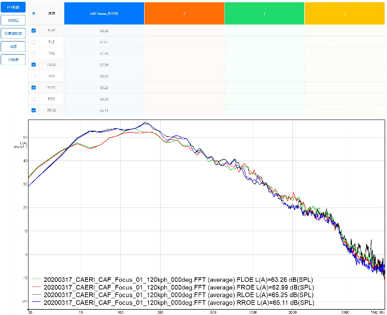The image size is (387, 315).
Task: Click the 尖锐度 sharpness button
Action: tap(13, 59)
